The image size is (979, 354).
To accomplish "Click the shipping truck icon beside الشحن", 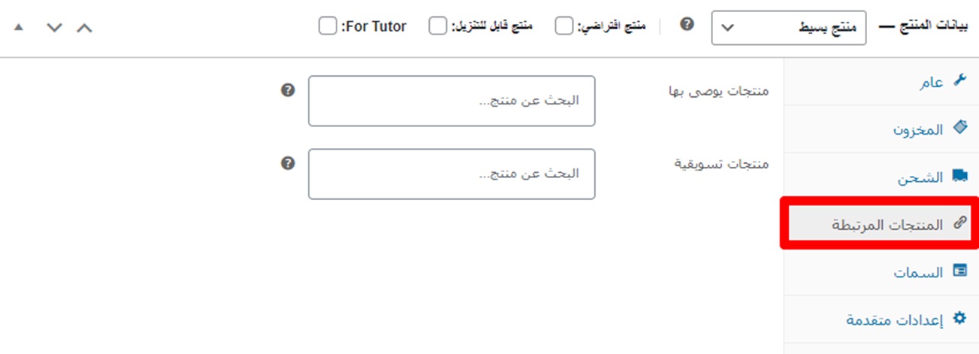I will point(959,176).
